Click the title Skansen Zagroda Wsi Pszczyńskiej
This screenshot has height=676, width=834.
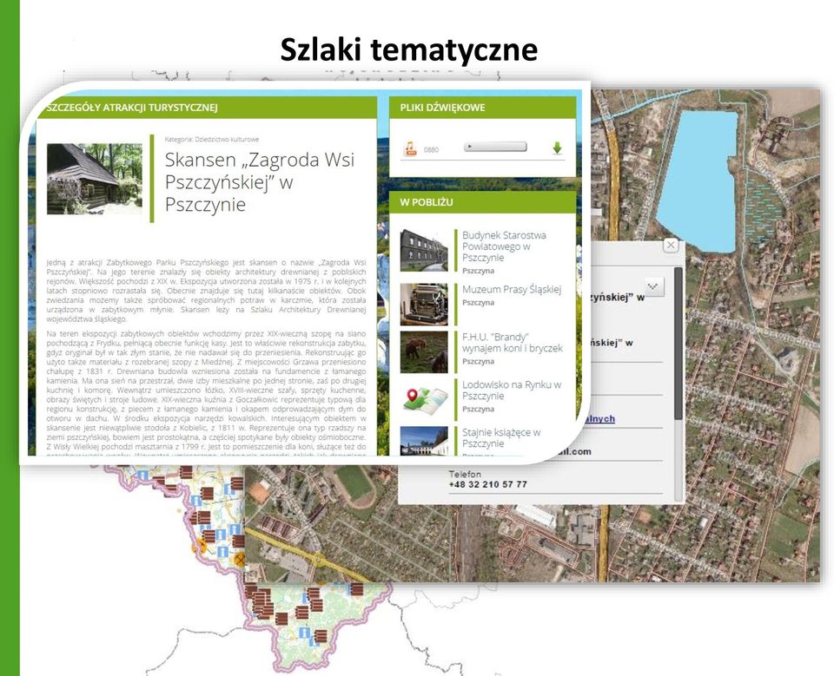click(260, 181)
